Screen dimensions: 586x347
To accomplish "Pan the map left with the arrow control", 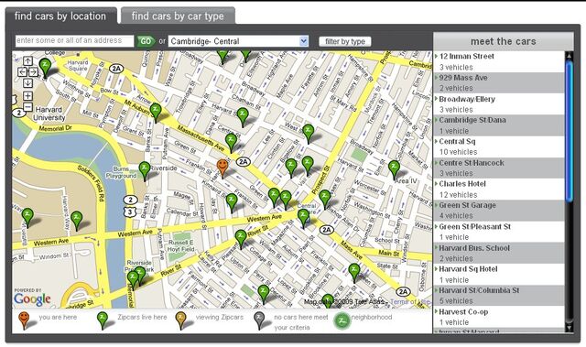I will point(22,71).
